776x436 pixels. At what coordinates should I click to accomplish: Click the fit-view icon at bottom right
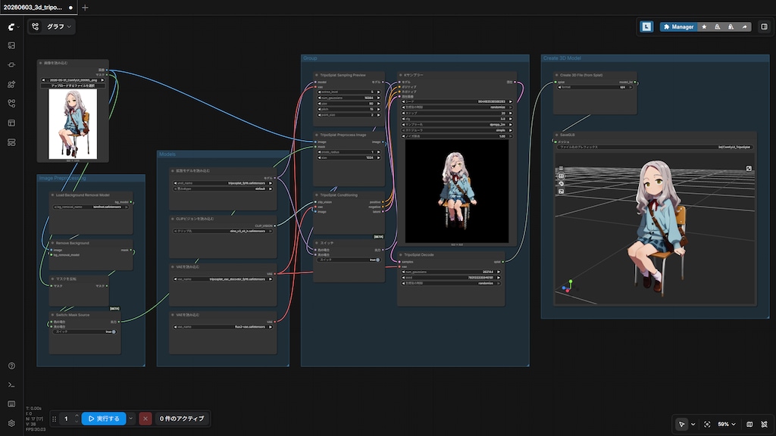coord(707,424)
